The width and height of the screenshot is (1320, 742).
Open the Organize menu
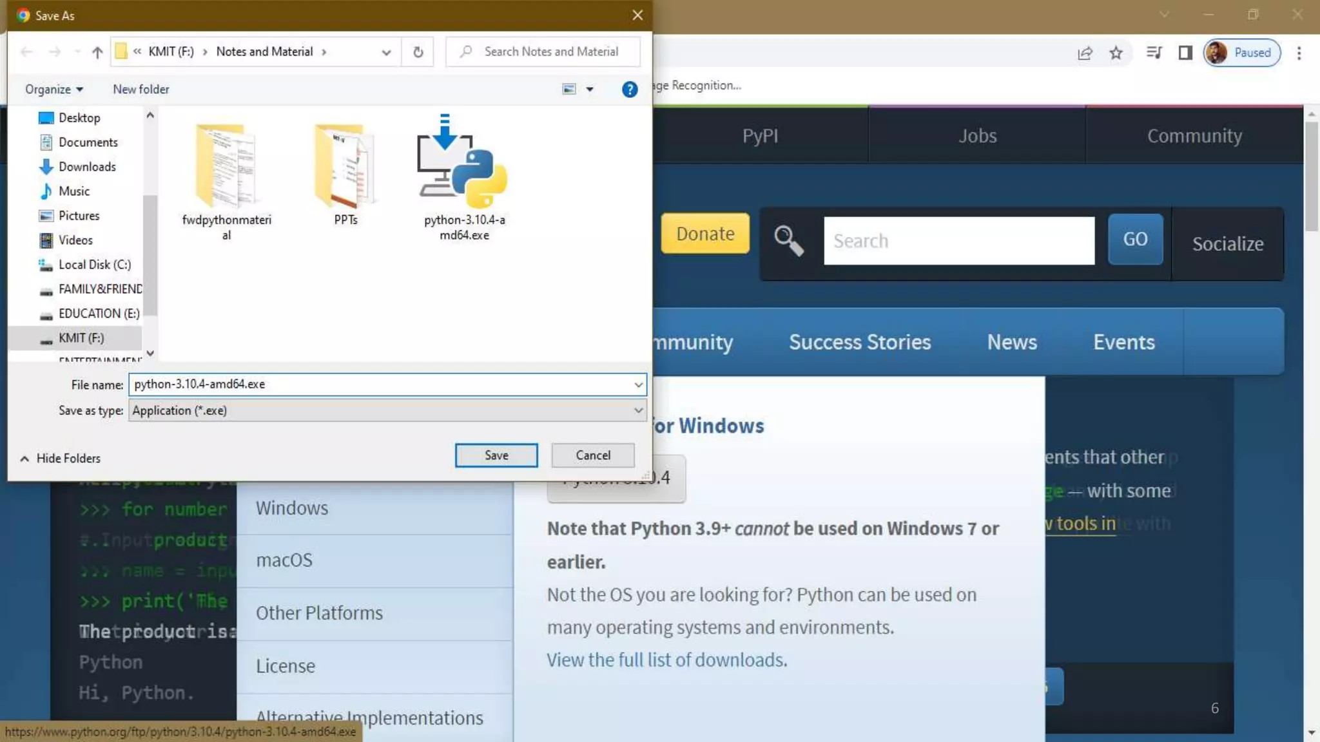pyautogui.click(x=53, y=89)
